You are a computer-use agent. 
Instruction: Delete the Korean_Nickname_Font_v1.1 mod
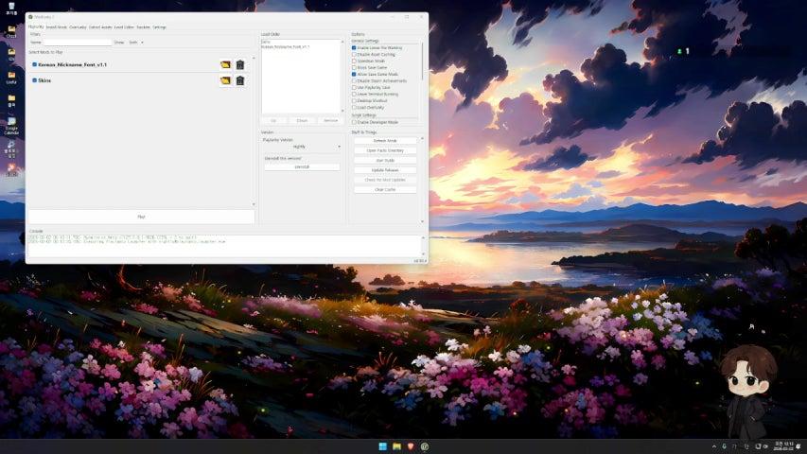[x=240, y=64]
